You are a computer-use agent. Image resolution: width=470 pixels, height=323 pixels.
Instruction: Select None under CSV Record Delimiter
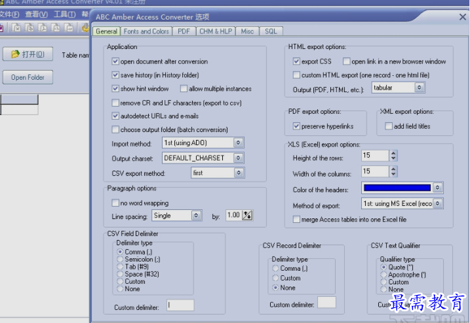275,288
